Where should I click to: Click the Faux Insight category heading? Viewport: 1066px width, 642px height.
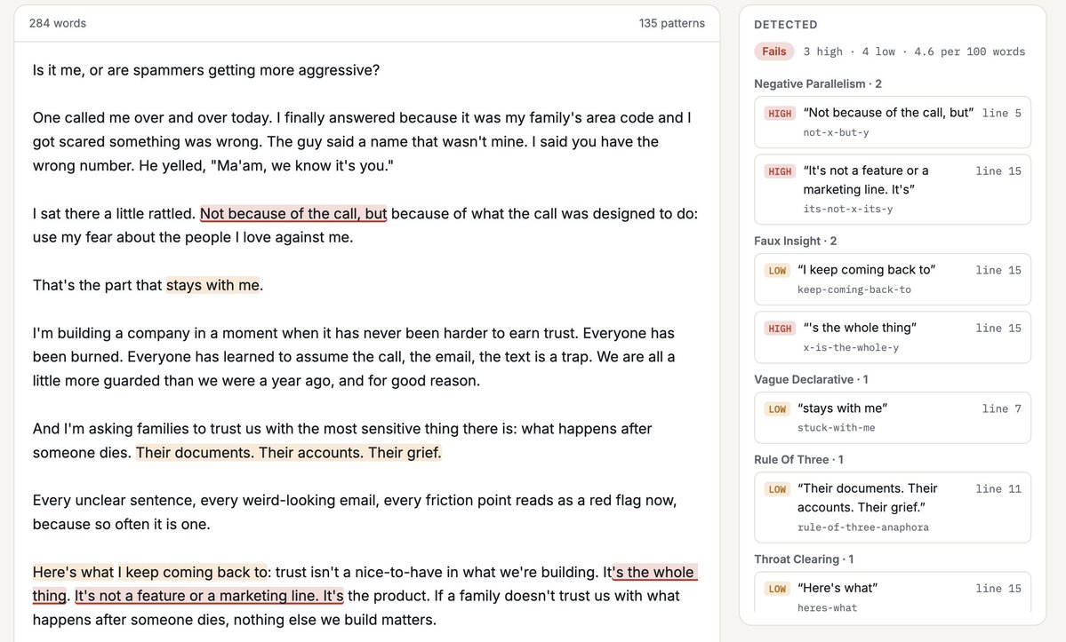point(795,241)
